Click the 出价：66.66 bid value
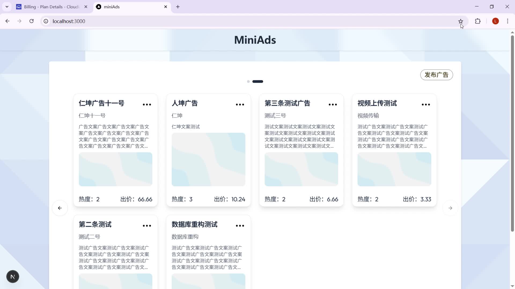The width and height of the screenshot is (515, 289). pyautogui.click(x=136, y=199)
